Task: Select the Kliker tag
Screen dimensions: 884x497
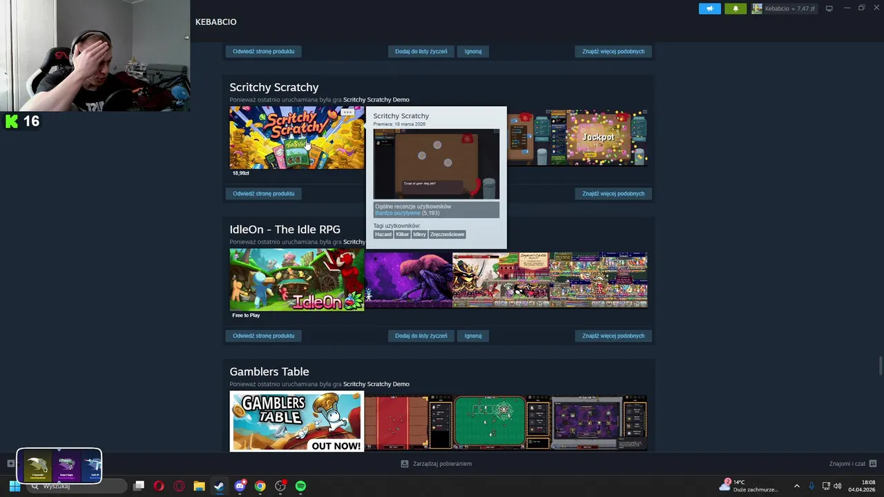Action: coord(403,234)
